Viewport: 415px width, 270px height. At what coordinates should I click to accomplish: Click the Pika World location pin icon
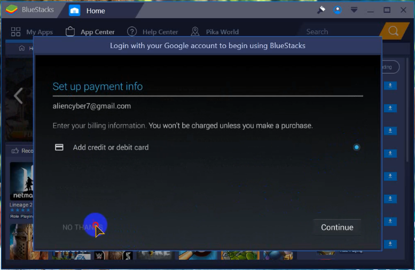click(195, 32)
